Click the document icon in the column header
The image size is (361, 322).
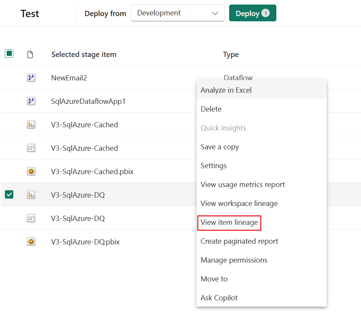click(x=30, y=54)
